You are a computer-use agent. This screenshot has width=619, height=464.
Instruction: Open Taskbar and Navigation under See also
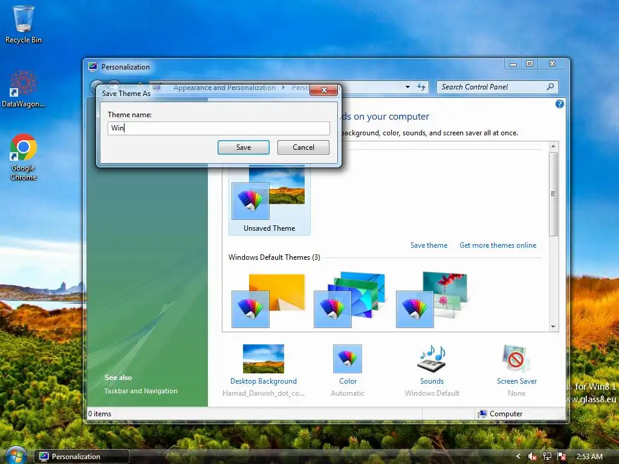point(141,391)
